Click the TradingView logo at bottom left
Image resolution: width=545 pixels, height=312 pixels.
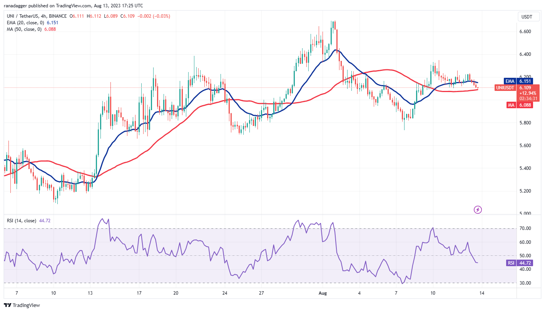pos(22,305)
